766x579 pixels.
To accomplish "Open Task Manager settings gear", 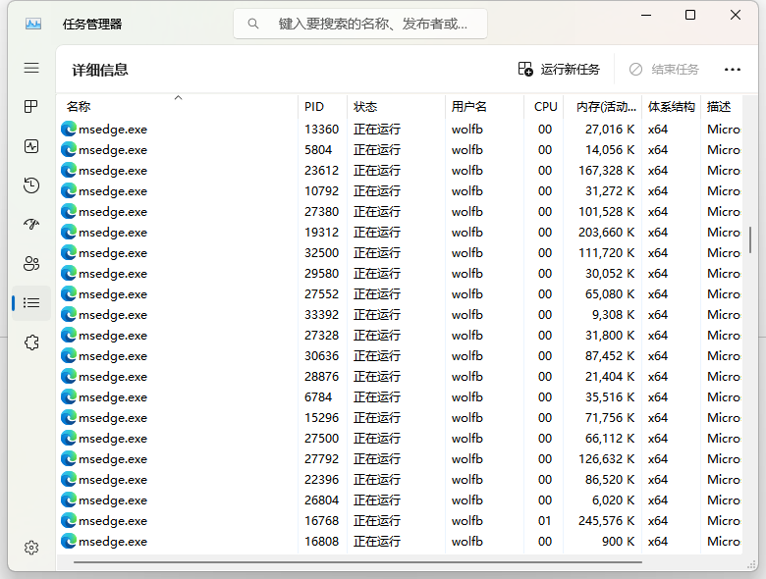I will 31,547.
